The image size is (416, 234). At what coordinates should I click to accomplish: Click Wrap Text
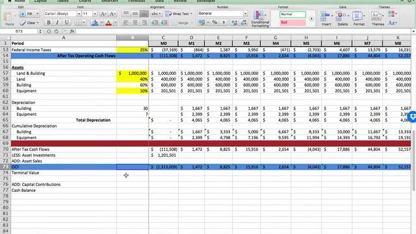point(179,14)
